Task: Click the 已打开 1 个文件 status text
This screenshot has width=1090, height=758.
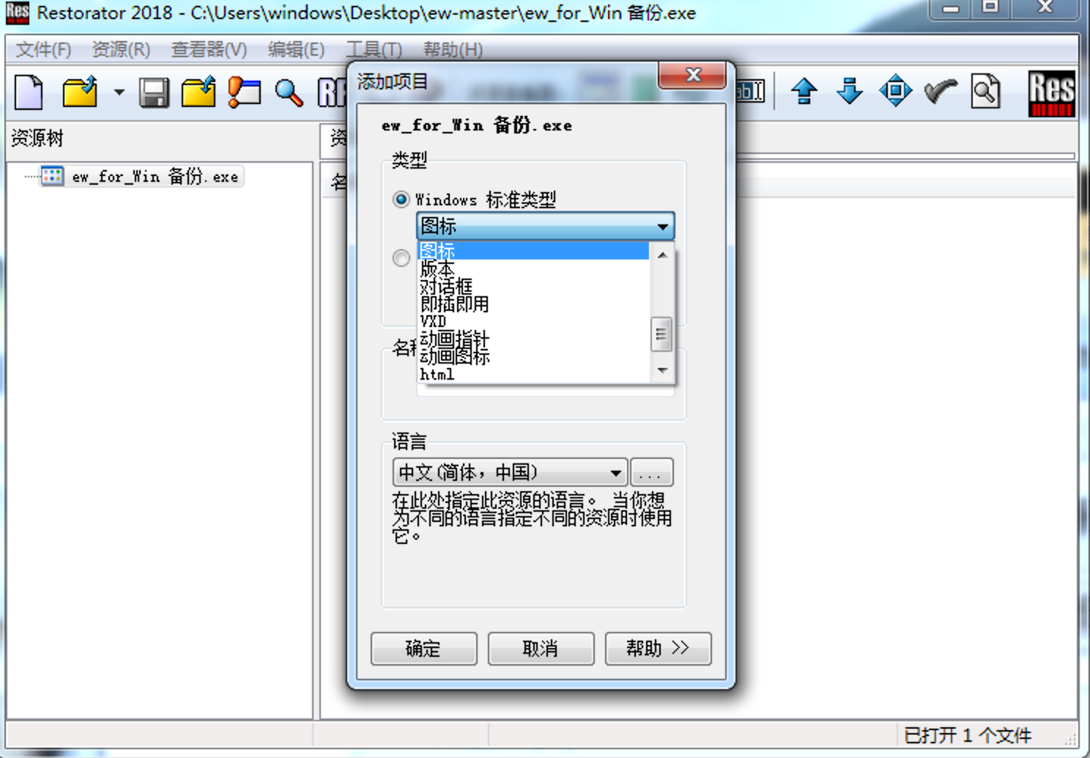Action: pos(967,735)
